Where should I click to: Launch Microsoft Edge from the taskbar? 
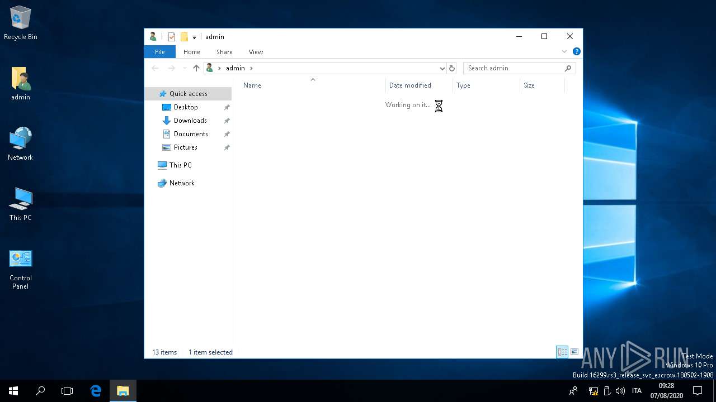96,391
